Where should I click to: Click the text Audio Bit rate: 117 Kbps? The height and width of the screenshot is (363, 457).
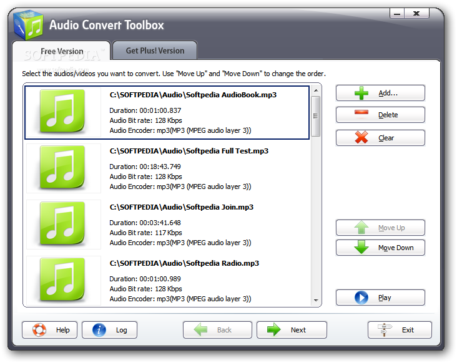(x=145, y=233)
